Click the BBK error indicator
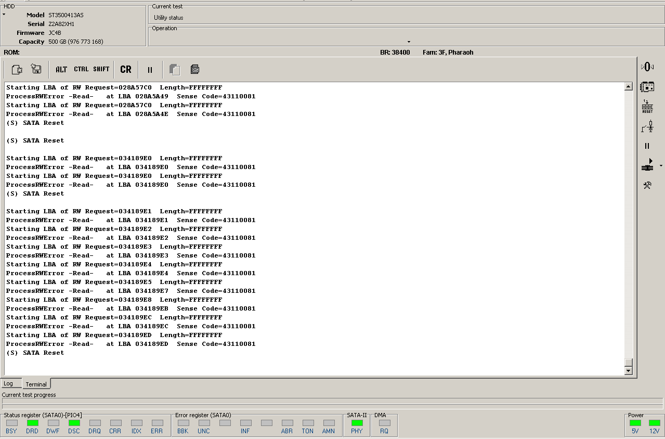The height and width of the screenshot is (439, 665). [x=183, y=423]
